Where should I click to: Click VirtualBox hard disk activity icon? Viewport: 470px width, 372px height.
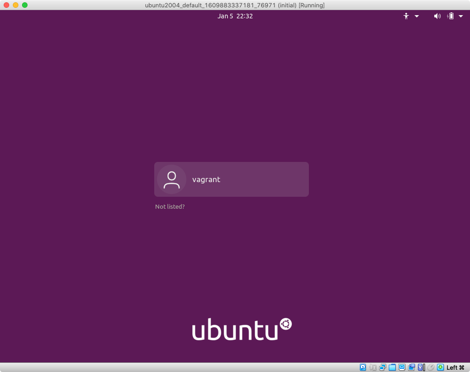[x=363, y=367]
